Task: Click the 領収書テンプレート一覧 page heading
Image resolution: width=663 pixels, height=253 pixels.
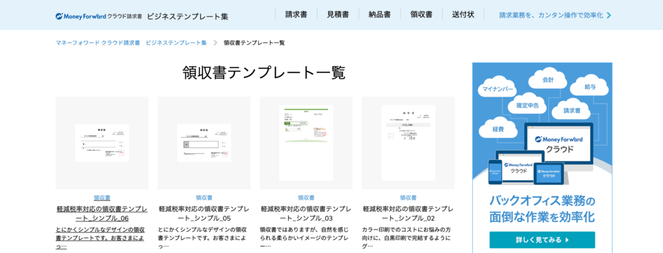Action: coord(265,72)
